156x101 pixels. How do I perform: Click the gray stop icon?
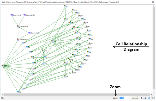[153, 98]
